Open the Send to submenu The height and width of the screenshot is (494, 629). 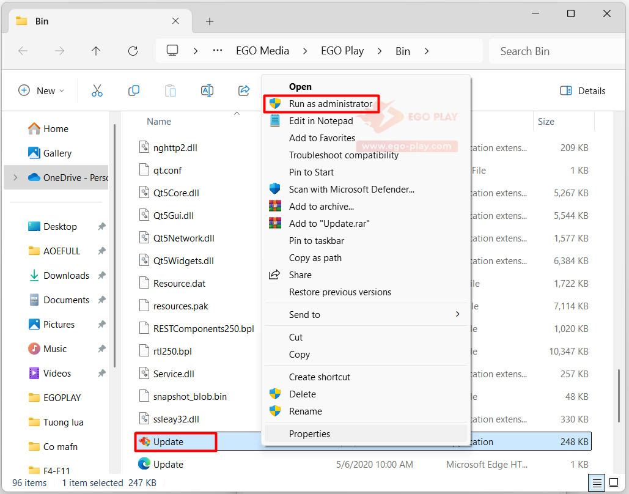(x=366, y=315)
